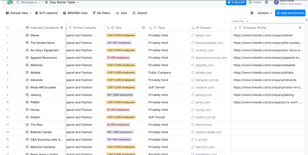Viewport: 308px width, 155px height.
Task: Click the Marchon Eyewear company name
Action: point(43,147)
